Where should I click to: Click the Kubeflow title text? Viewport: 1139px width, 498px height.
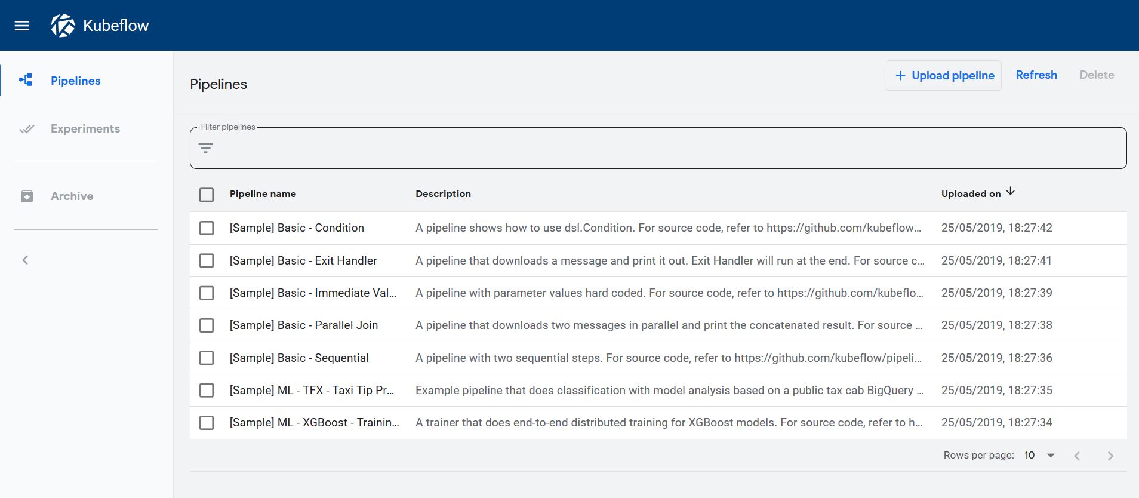click(x=116, y=26)
